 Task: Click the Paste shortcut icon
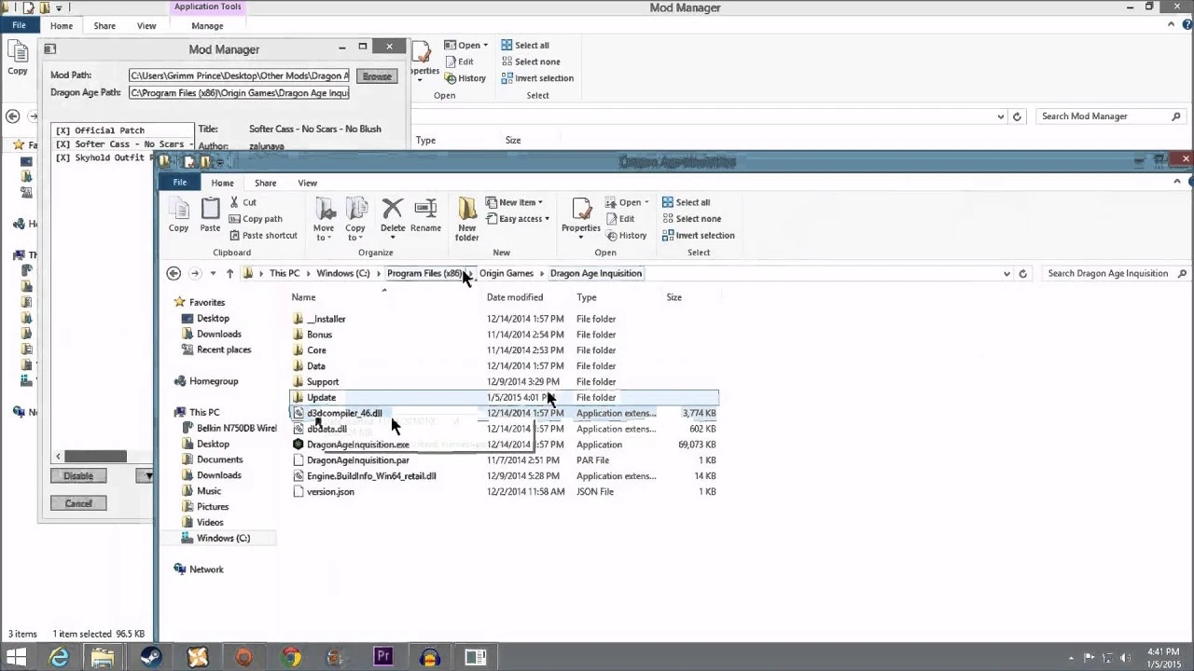click(x=270, y=235)
